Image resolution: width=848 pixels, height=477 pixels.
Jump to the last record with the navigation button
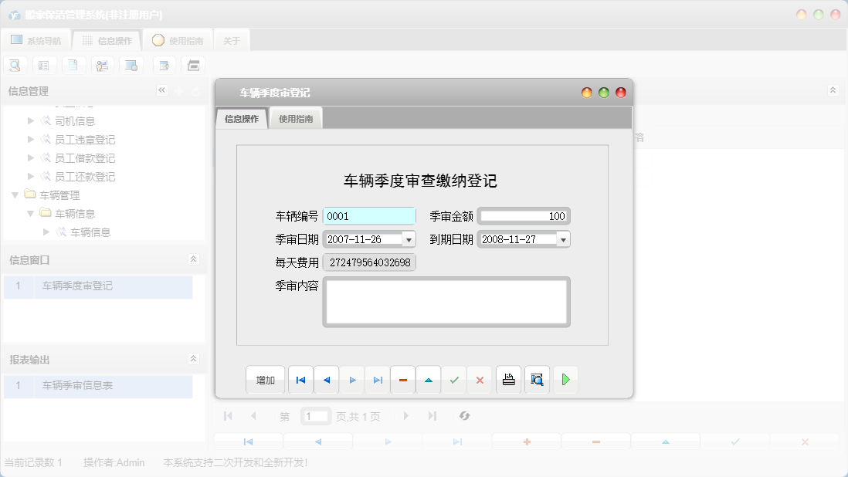pos(378,379)
